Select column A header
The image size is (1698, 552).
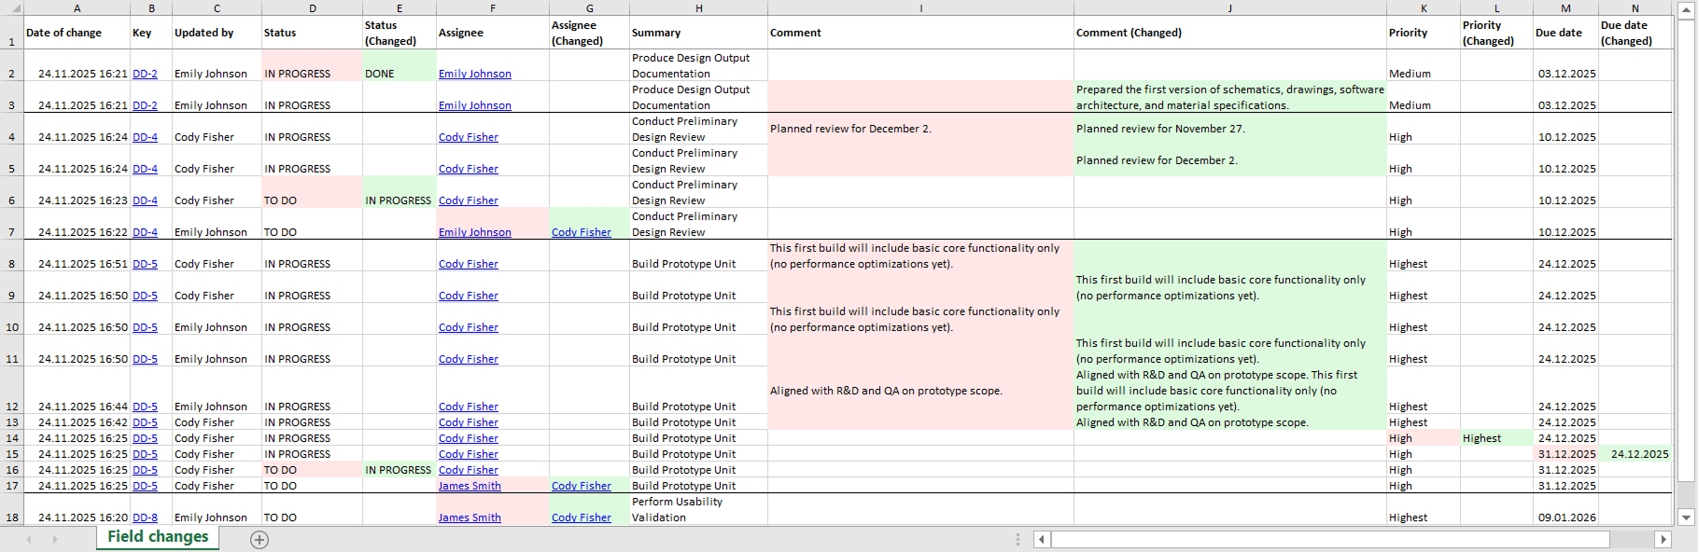point(77,7)
